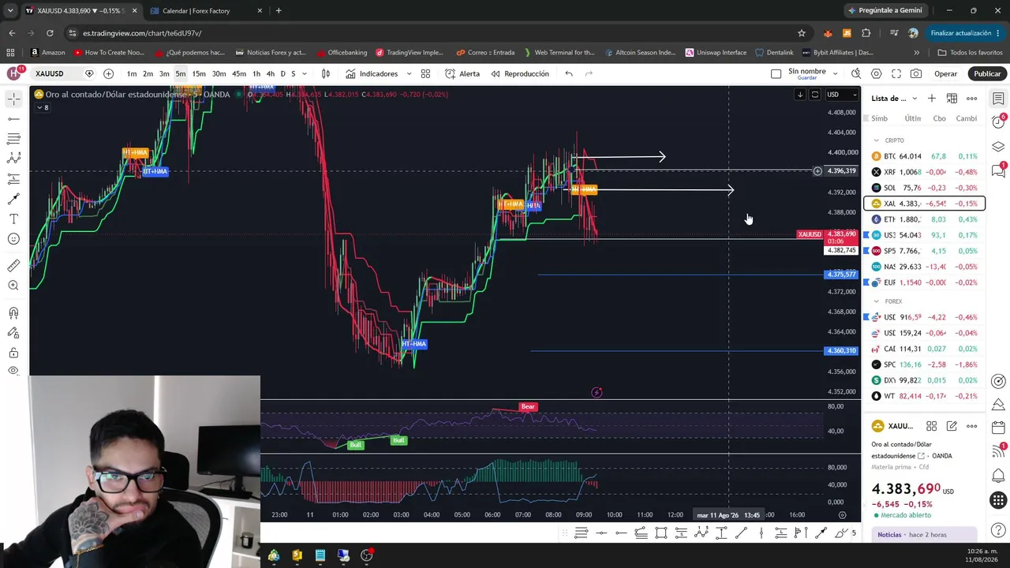The width and height of the screenshot is (1010, 568).
Task: Enter fullscreen chart mode
Action: pos(896,73)
